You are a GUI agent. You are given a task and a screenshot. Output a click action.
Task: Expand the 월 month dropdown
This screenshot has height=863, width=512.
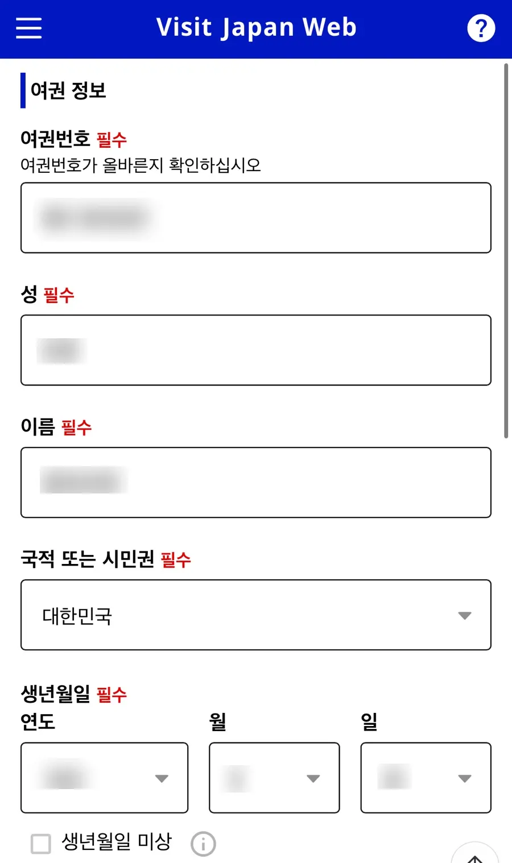point(274,778)
